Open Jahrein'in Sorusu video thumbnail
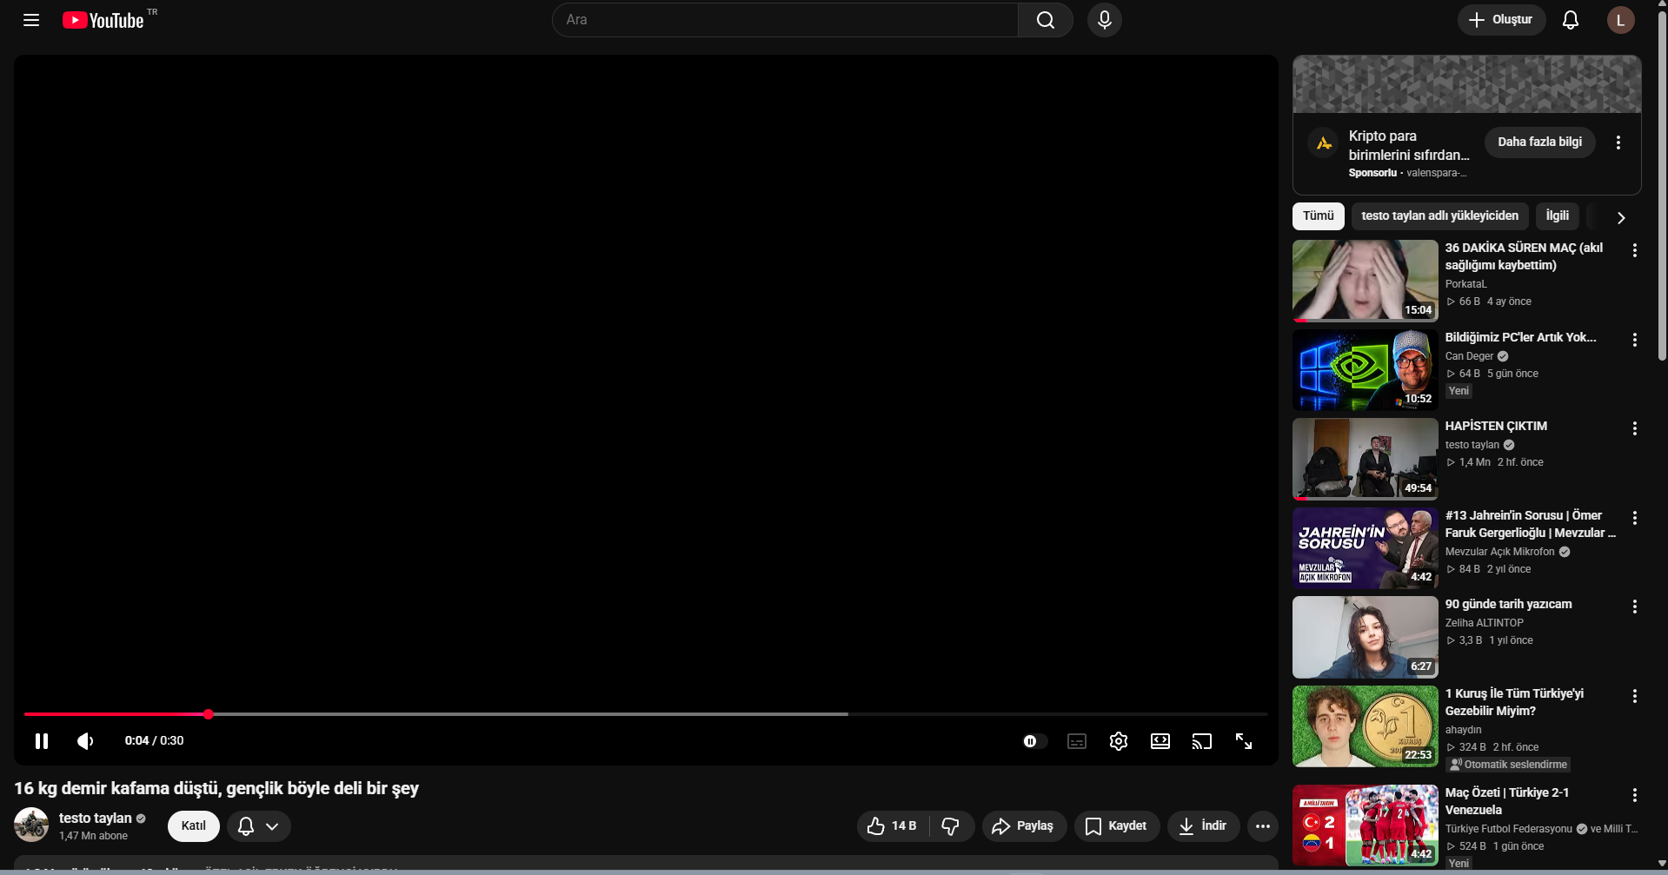 point(1366,548)
